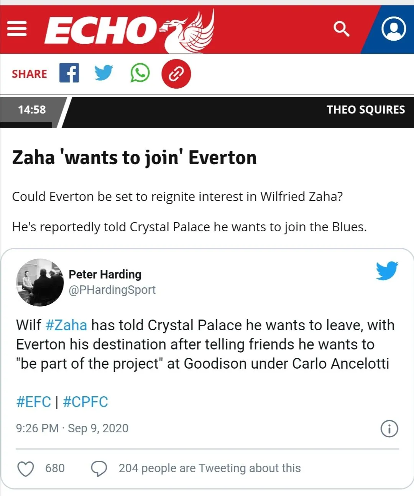Share article on Facebook
This screenshot has width=414, height=496.
[x=69, y=73]
